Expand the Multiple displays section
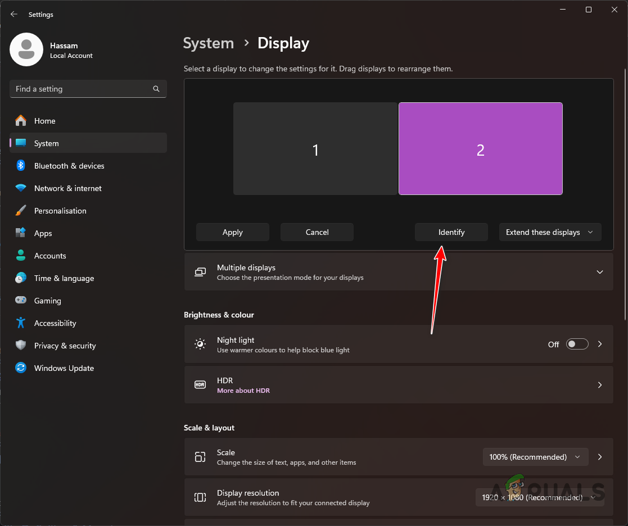This screenshot has width=628, height=526. [x=599, y=271]
